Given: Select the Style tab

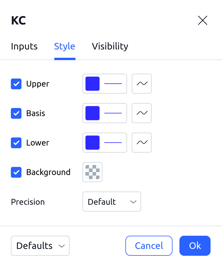Looking at the screenshot, I should (65, 47).
